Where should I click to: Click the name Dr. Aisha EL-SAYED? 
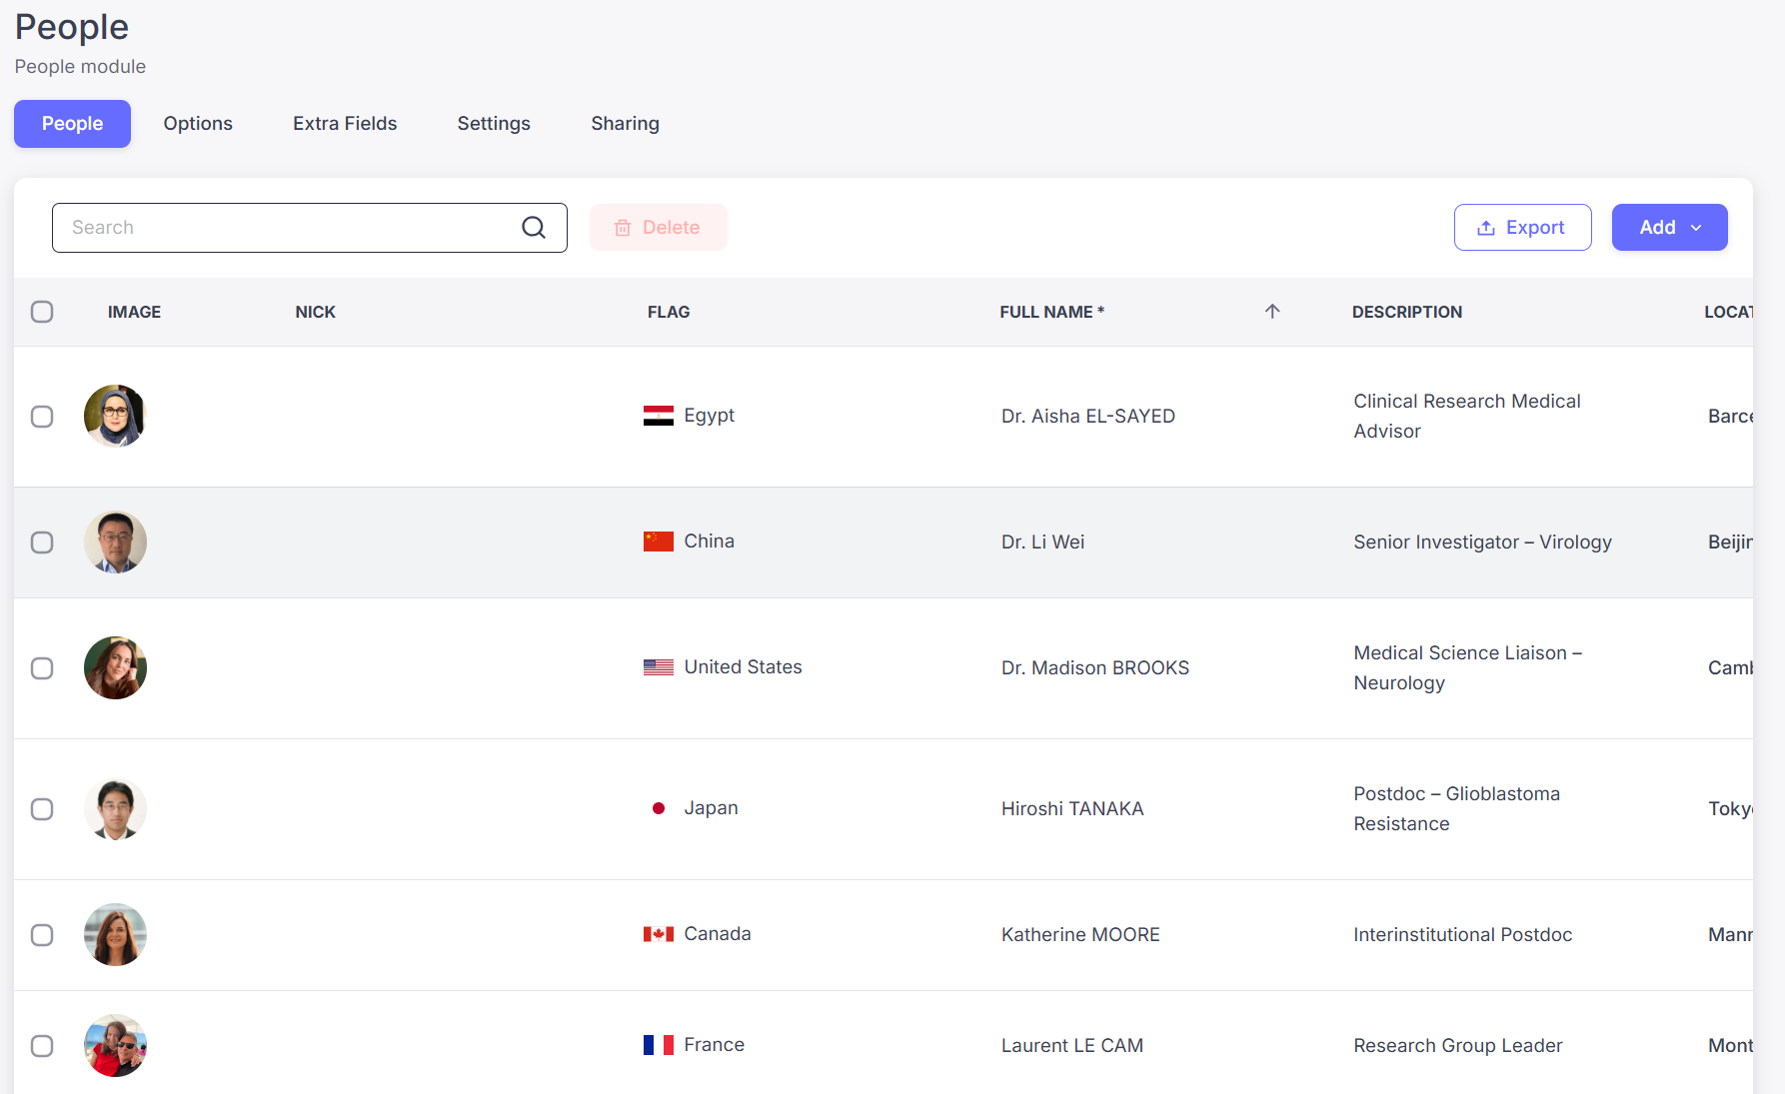[x=1087, y=417]
